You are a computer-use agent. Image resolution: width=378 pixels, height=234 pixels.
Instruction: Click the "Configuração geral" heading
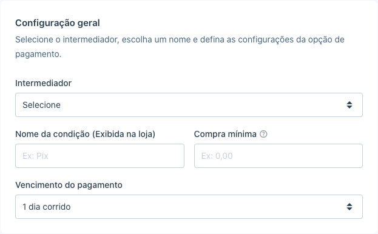click(58, 23)
